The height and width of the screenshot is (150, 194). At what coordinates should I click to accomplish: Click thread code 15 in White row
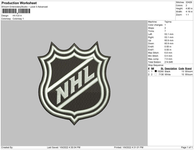coord(183,74)
